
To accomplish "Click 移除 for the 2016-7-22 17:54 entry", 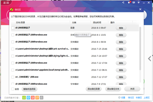I will point(121,63).
